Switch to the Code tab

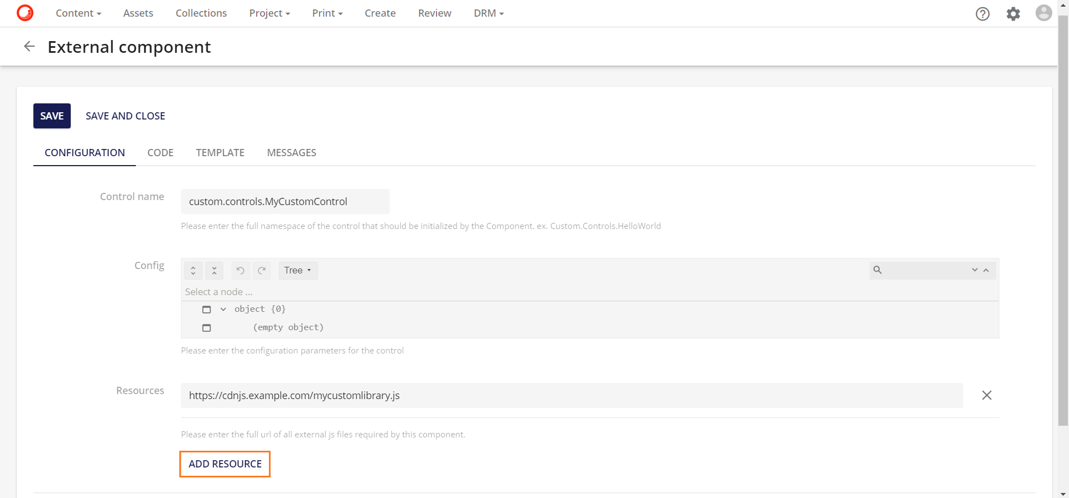160,153
